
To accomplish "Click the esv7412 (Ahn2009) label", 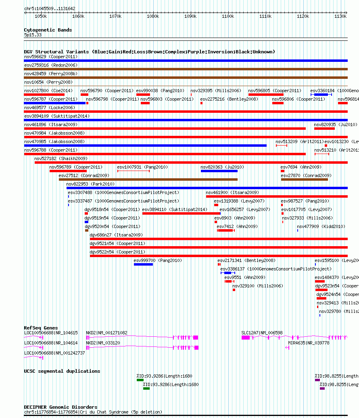I will click(237, 227).
